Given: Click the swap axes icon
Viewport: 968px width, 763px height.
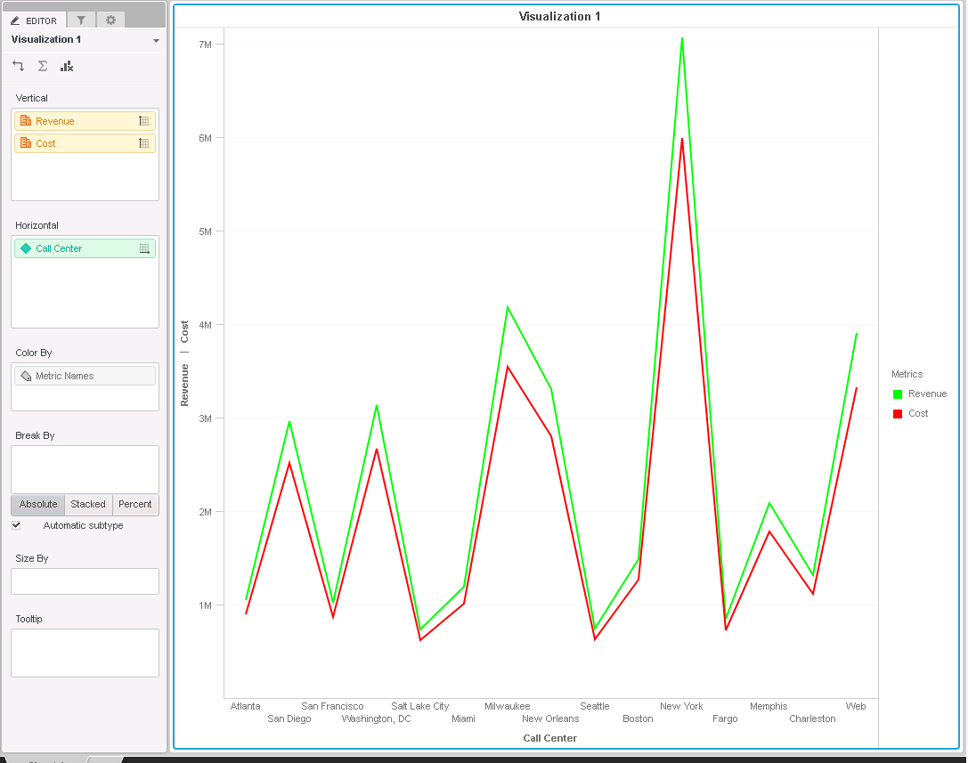Looking at the screenshot, I should [18, 65].
